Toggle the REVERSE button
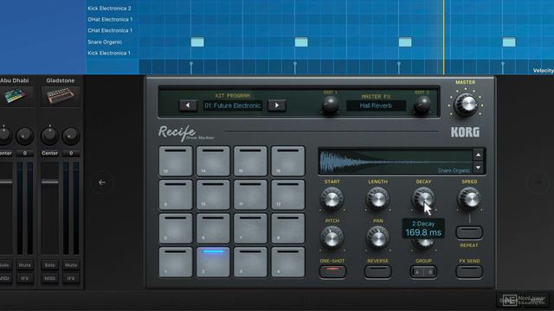The width and height of the screenshot is (554, 311). point(377,271)
